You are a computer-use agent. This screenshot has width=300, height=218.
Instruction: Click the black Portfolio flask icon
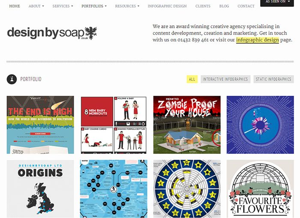click(12, 79)
